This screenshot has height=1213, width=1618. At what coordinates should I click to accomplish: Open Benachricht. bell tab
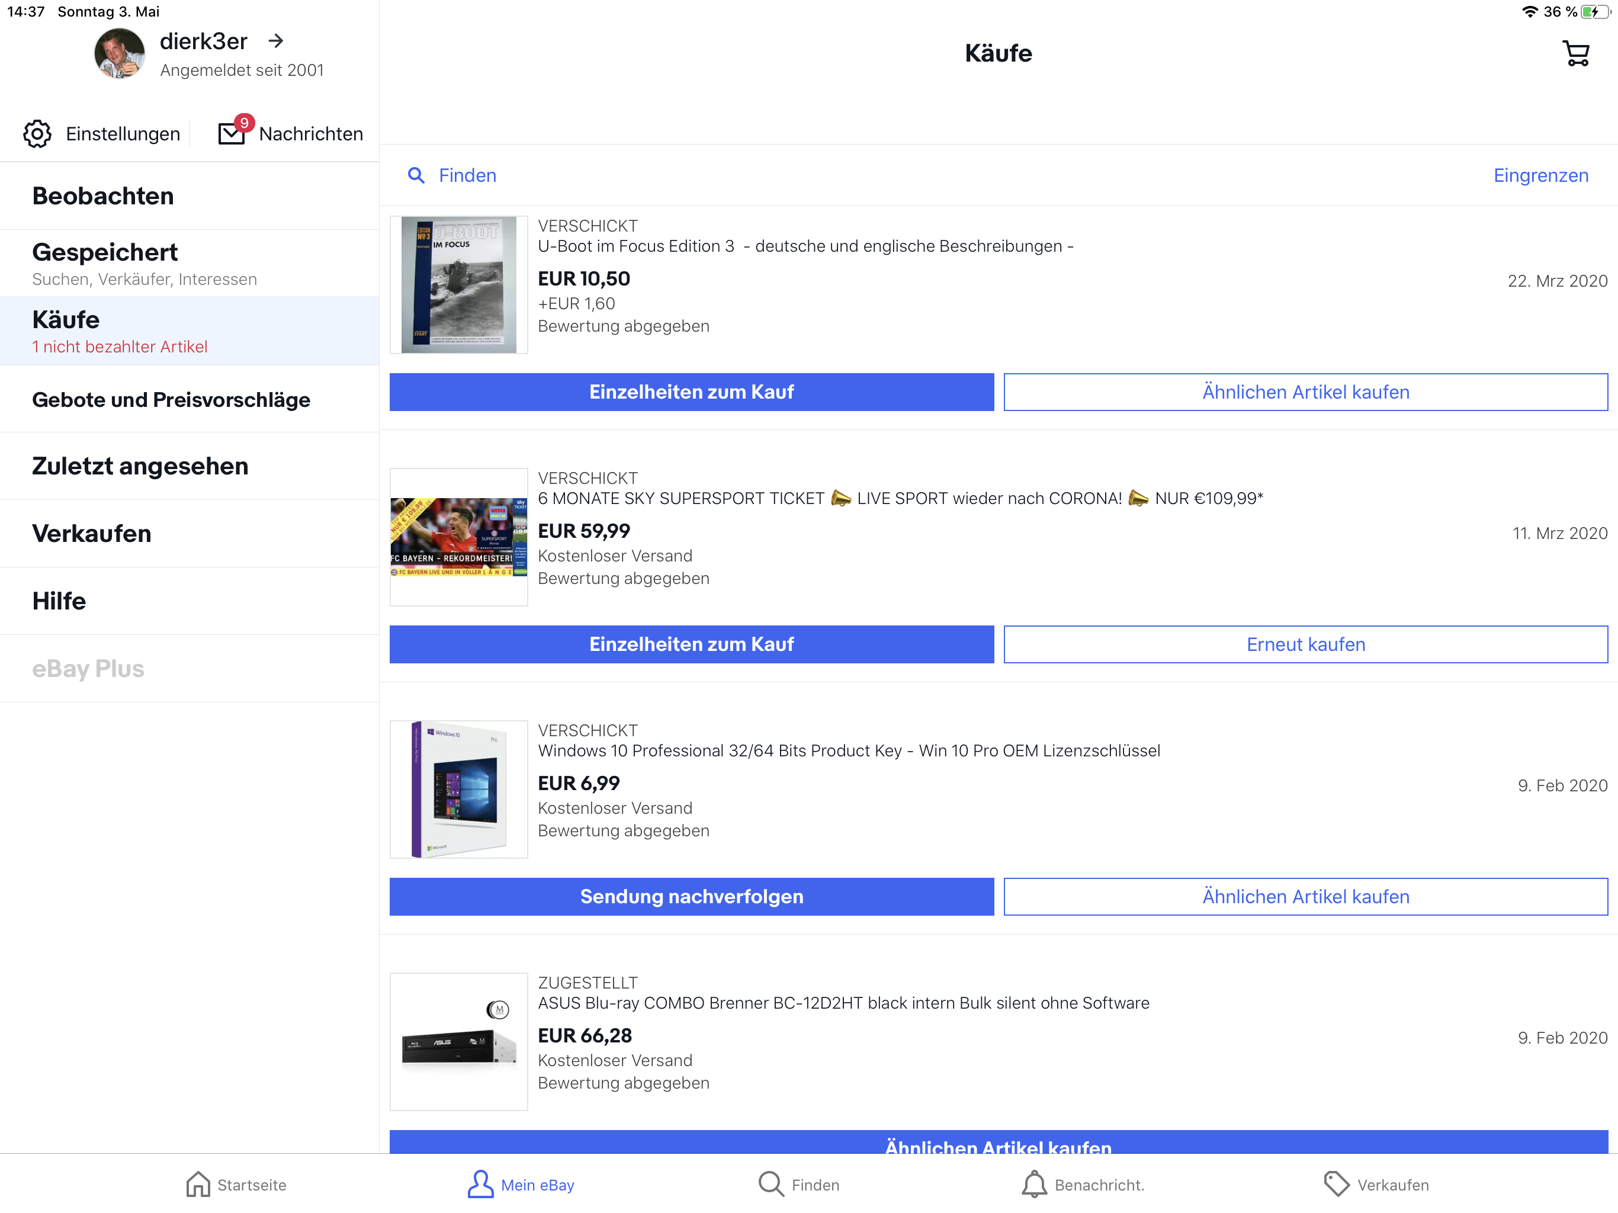point(1083,1185)
